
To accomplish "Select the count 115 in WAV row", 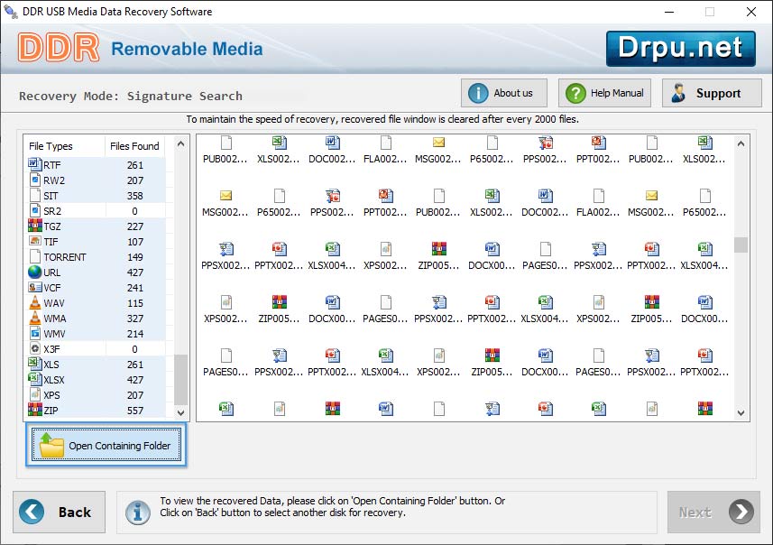I will 135,303.
